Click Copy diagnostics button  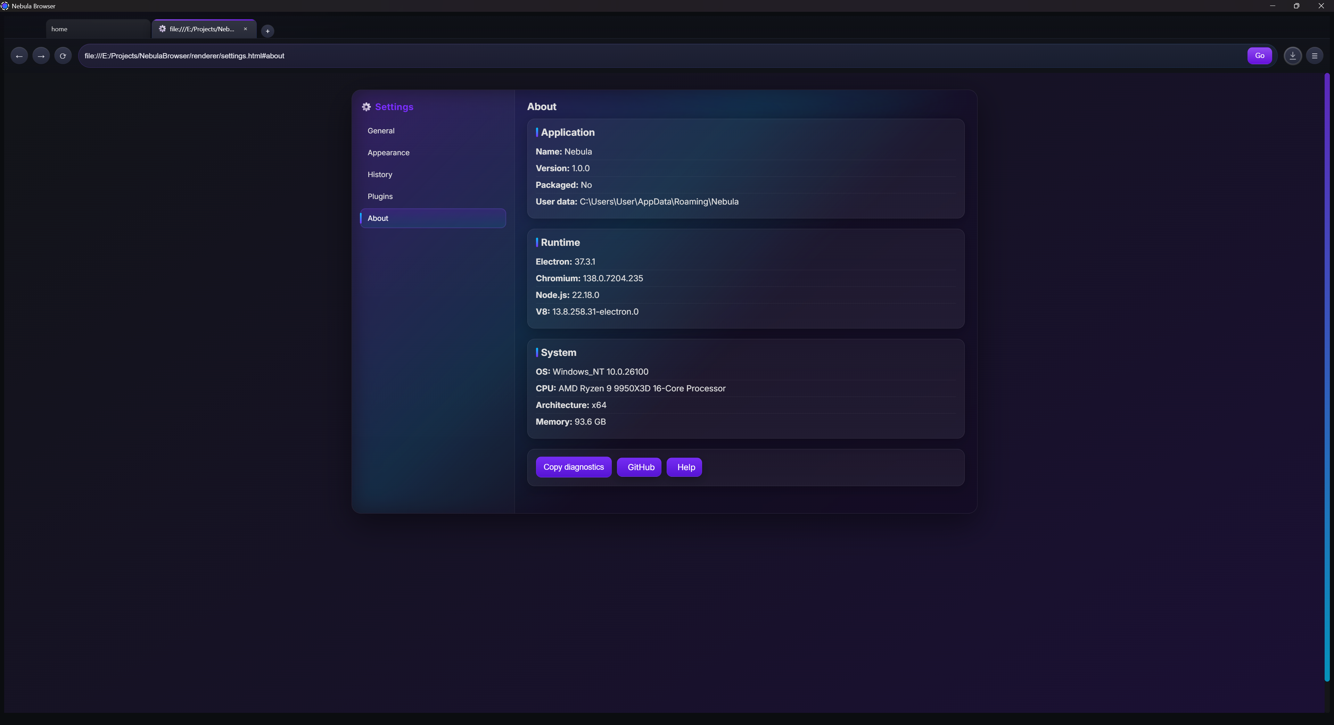click(x=573, y=467)
